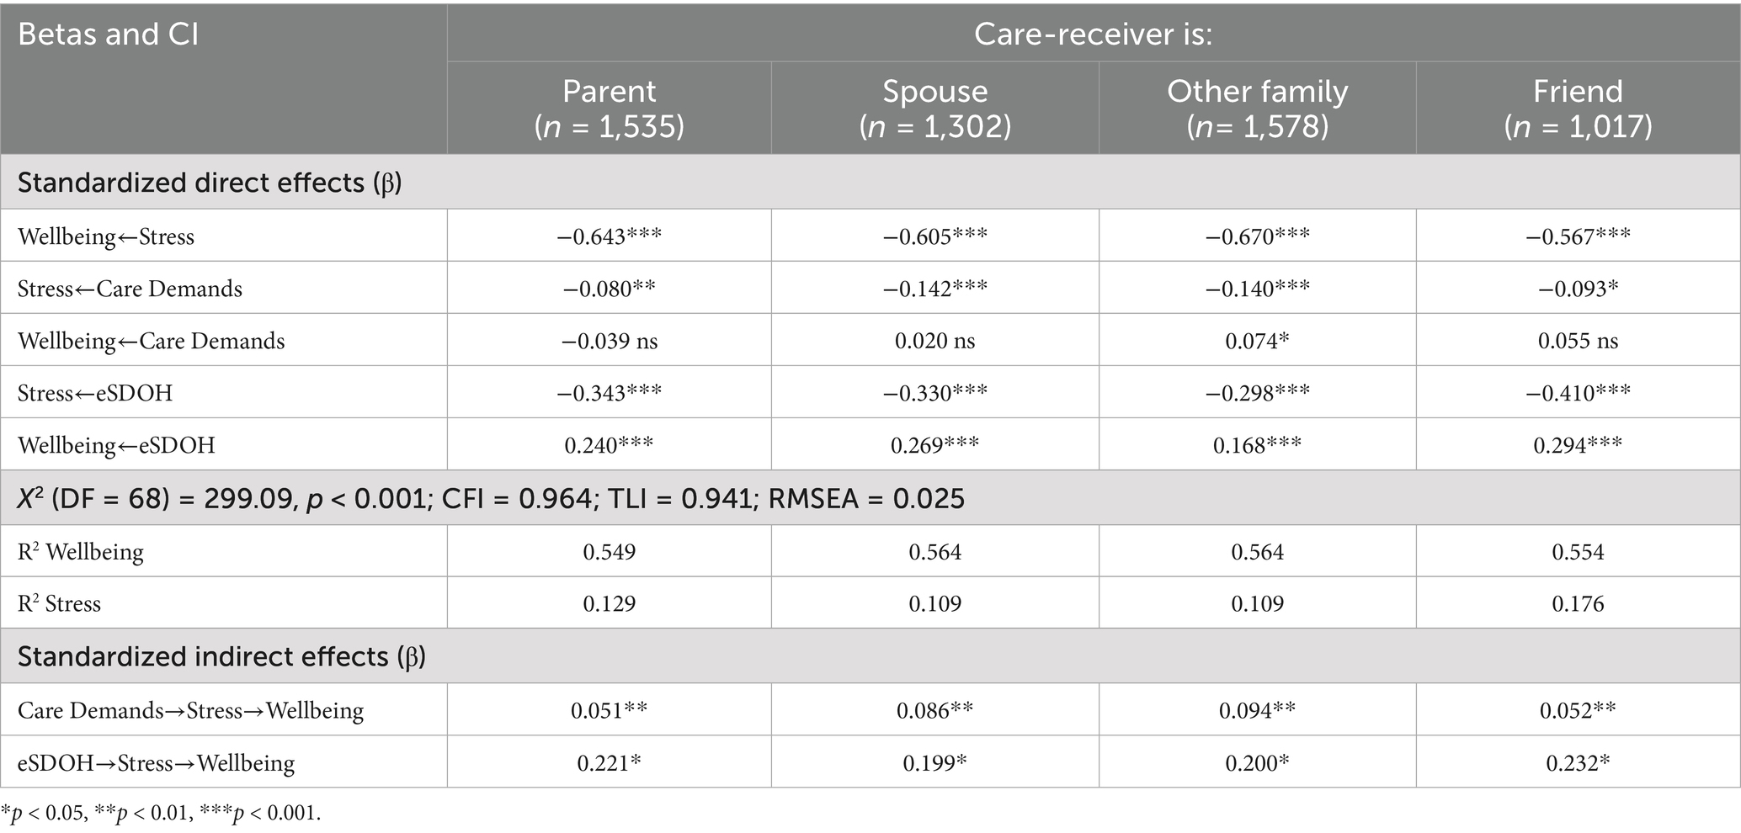Select the Friend R² Stress value 0.176
The width and height of the screenshot is (1741, 833).
point(1578,603)
